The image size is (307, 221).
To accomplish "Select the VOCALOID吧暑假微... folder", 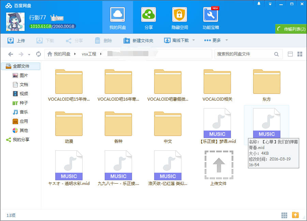I will (168, 85).
